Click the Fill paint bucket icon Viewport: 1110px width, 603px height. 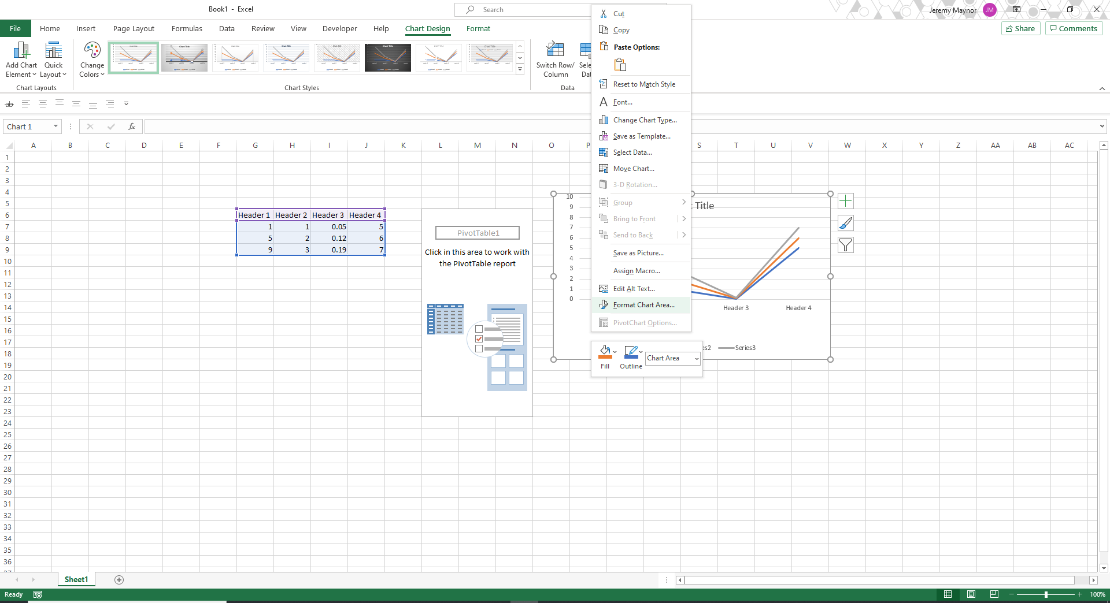(605, 352)
